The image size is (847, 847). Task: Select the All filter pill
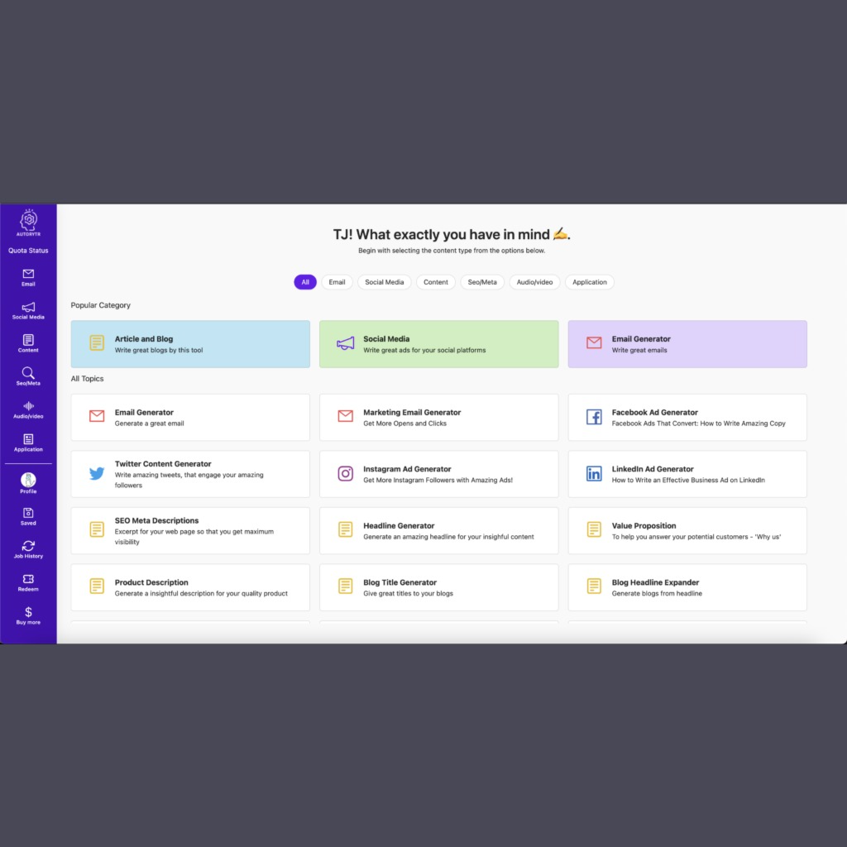305,282
